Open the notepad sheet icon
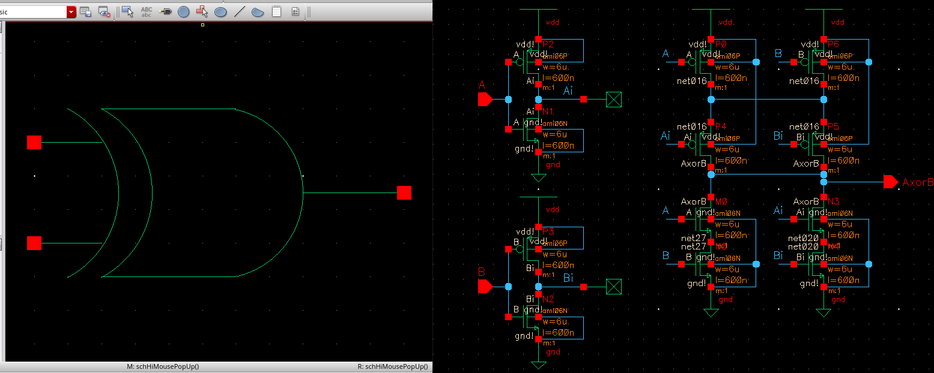The image size is (934, 373). pyautogui.click(x=276, y=11)
